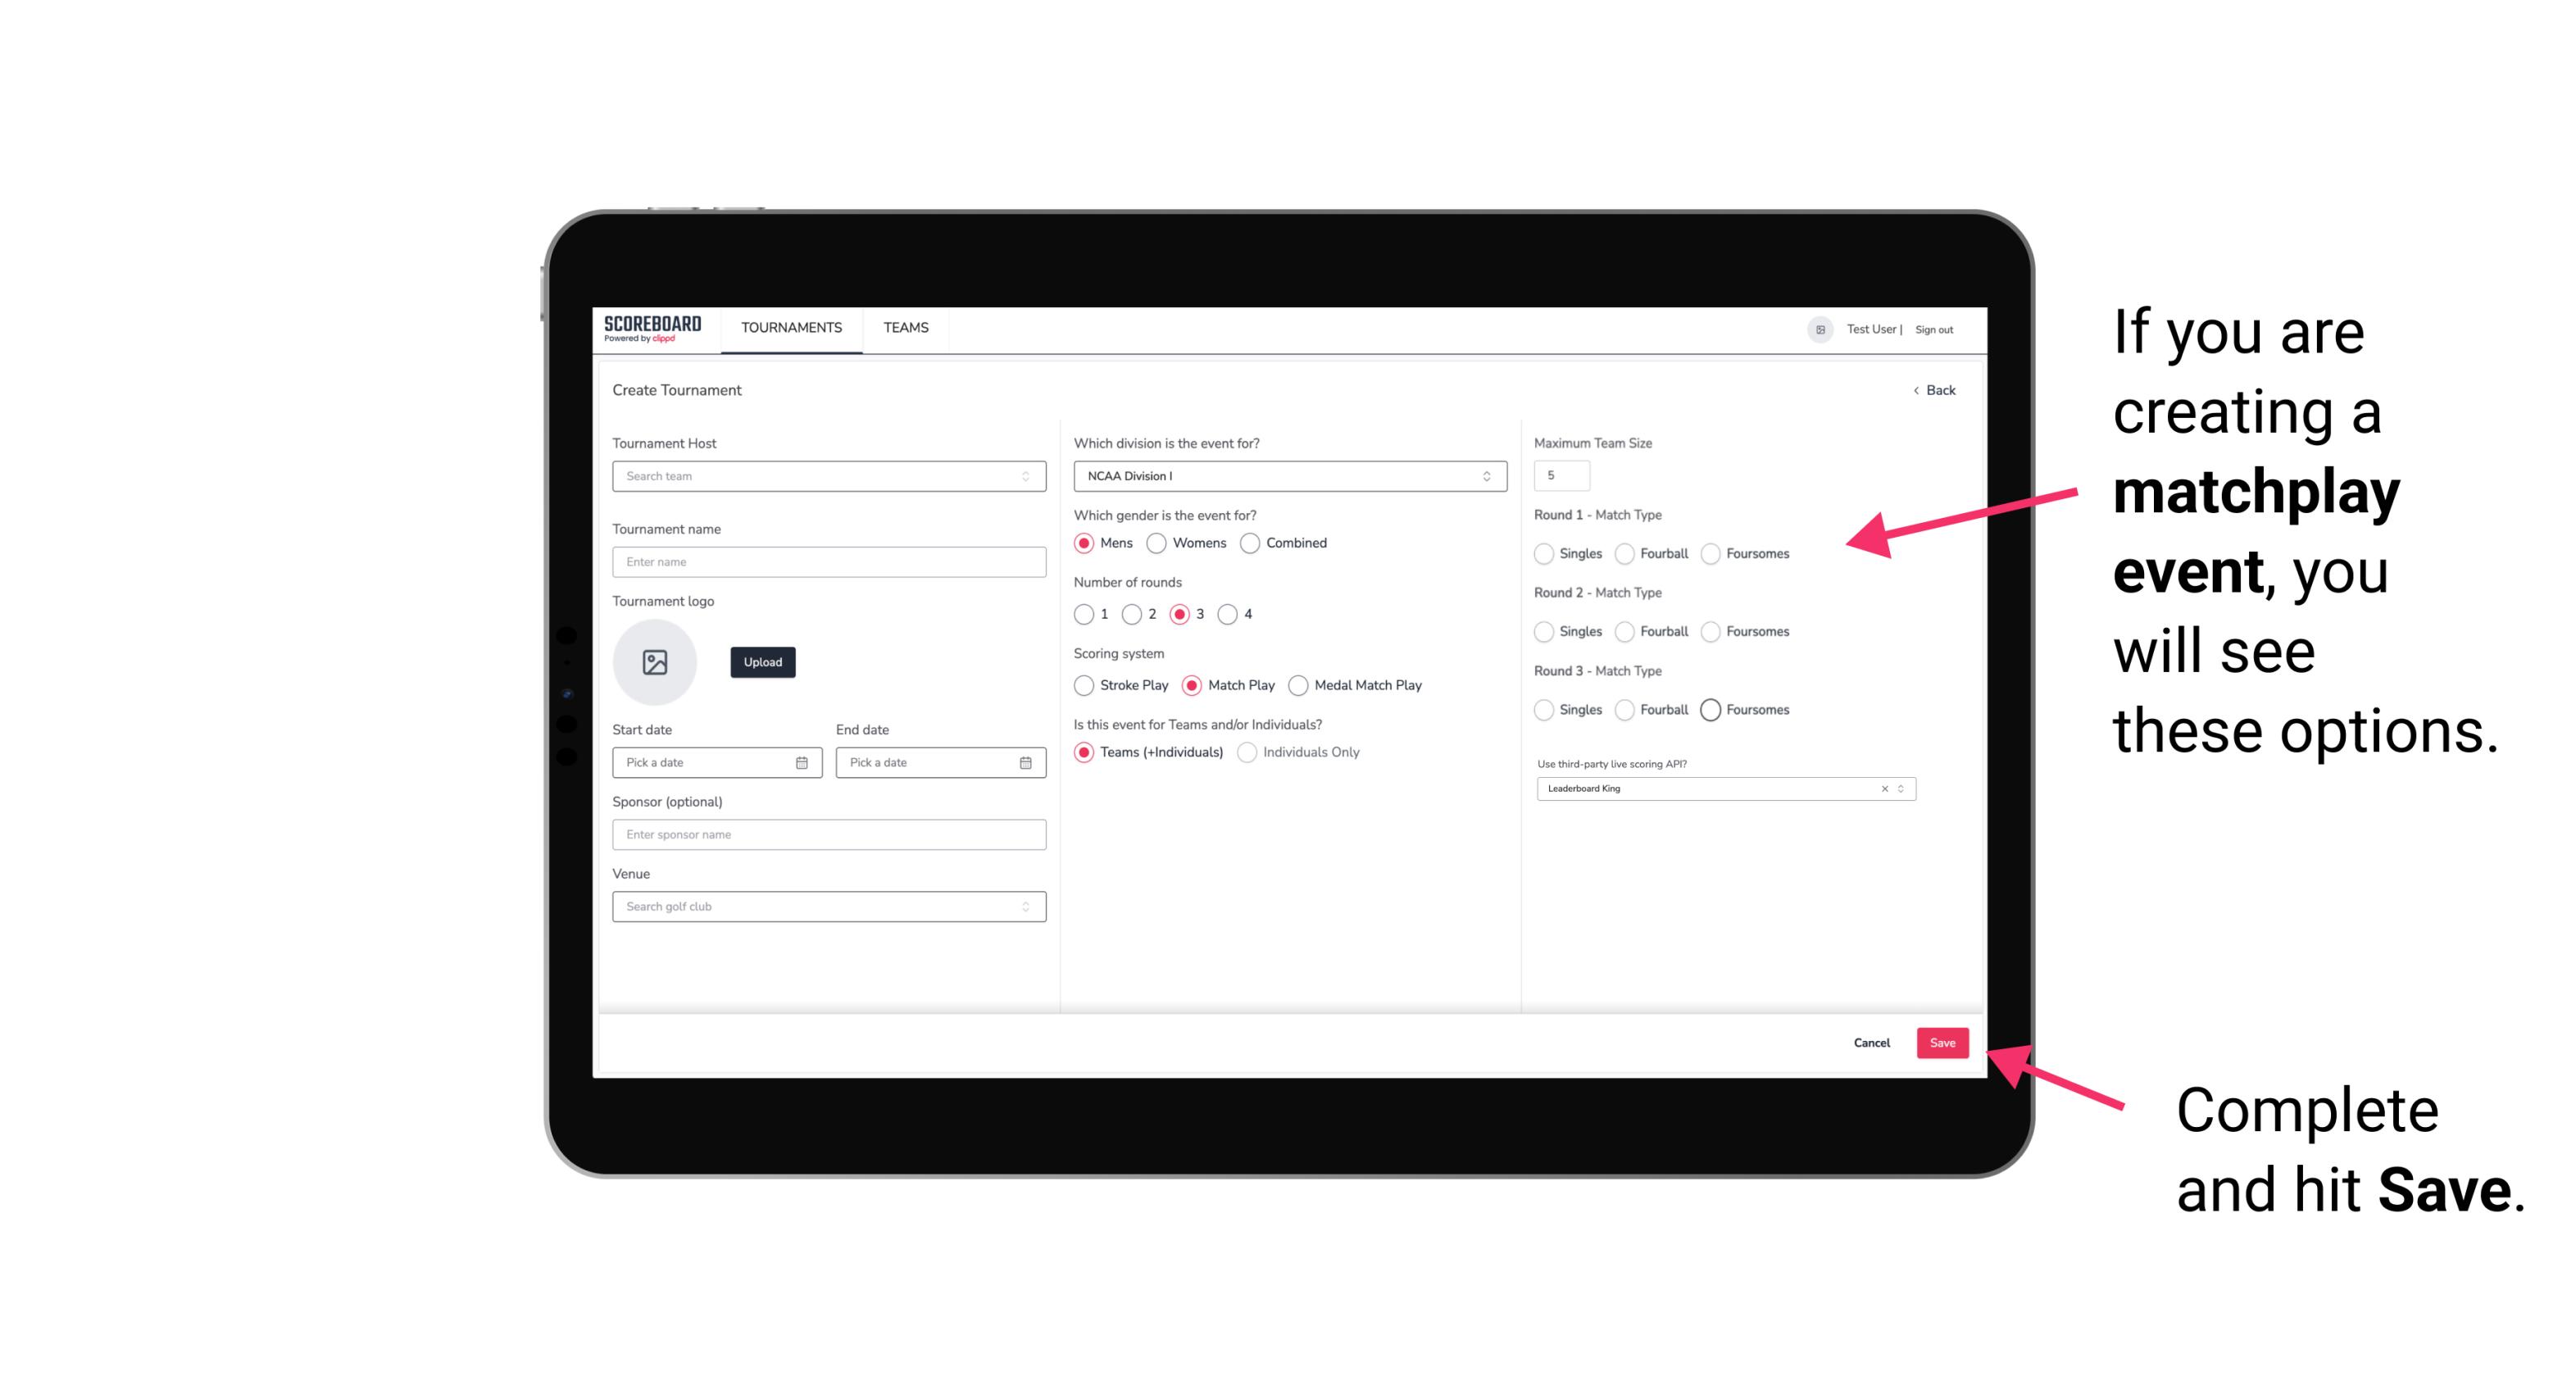Click the Save button

coord(1942,1041)
